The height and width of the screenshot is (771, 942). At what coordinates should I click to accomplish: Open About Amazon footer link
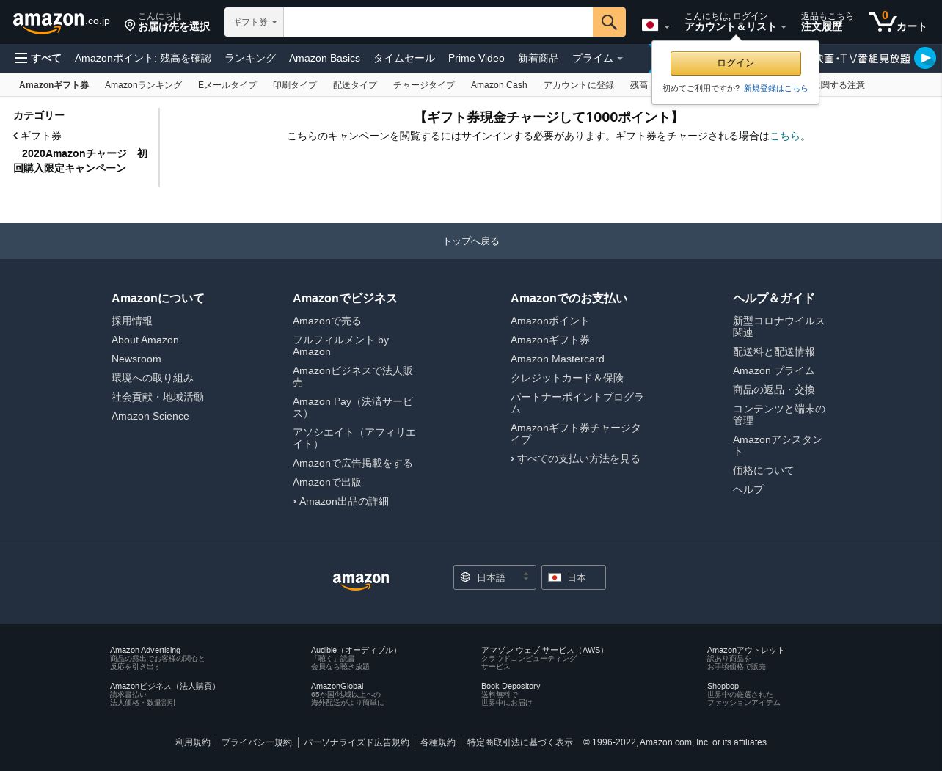pyautogui.click(x=145, y=340)
